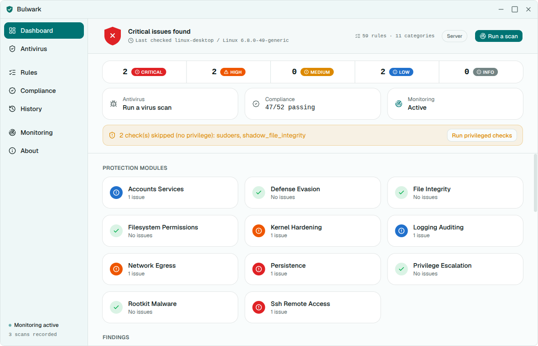Open the Rootkit Malware module
This screenshot has height=346, width=538.
coord(170,307)
